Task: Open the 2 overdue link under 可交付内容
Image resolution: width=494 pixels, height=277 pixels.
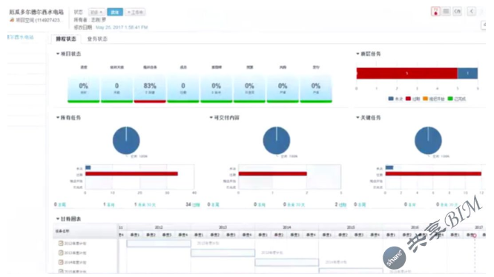Action: pos(340,204)
